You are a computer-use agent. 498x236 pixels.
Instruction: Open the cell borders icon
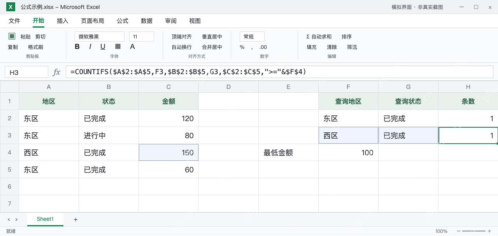tap(118, 47)
